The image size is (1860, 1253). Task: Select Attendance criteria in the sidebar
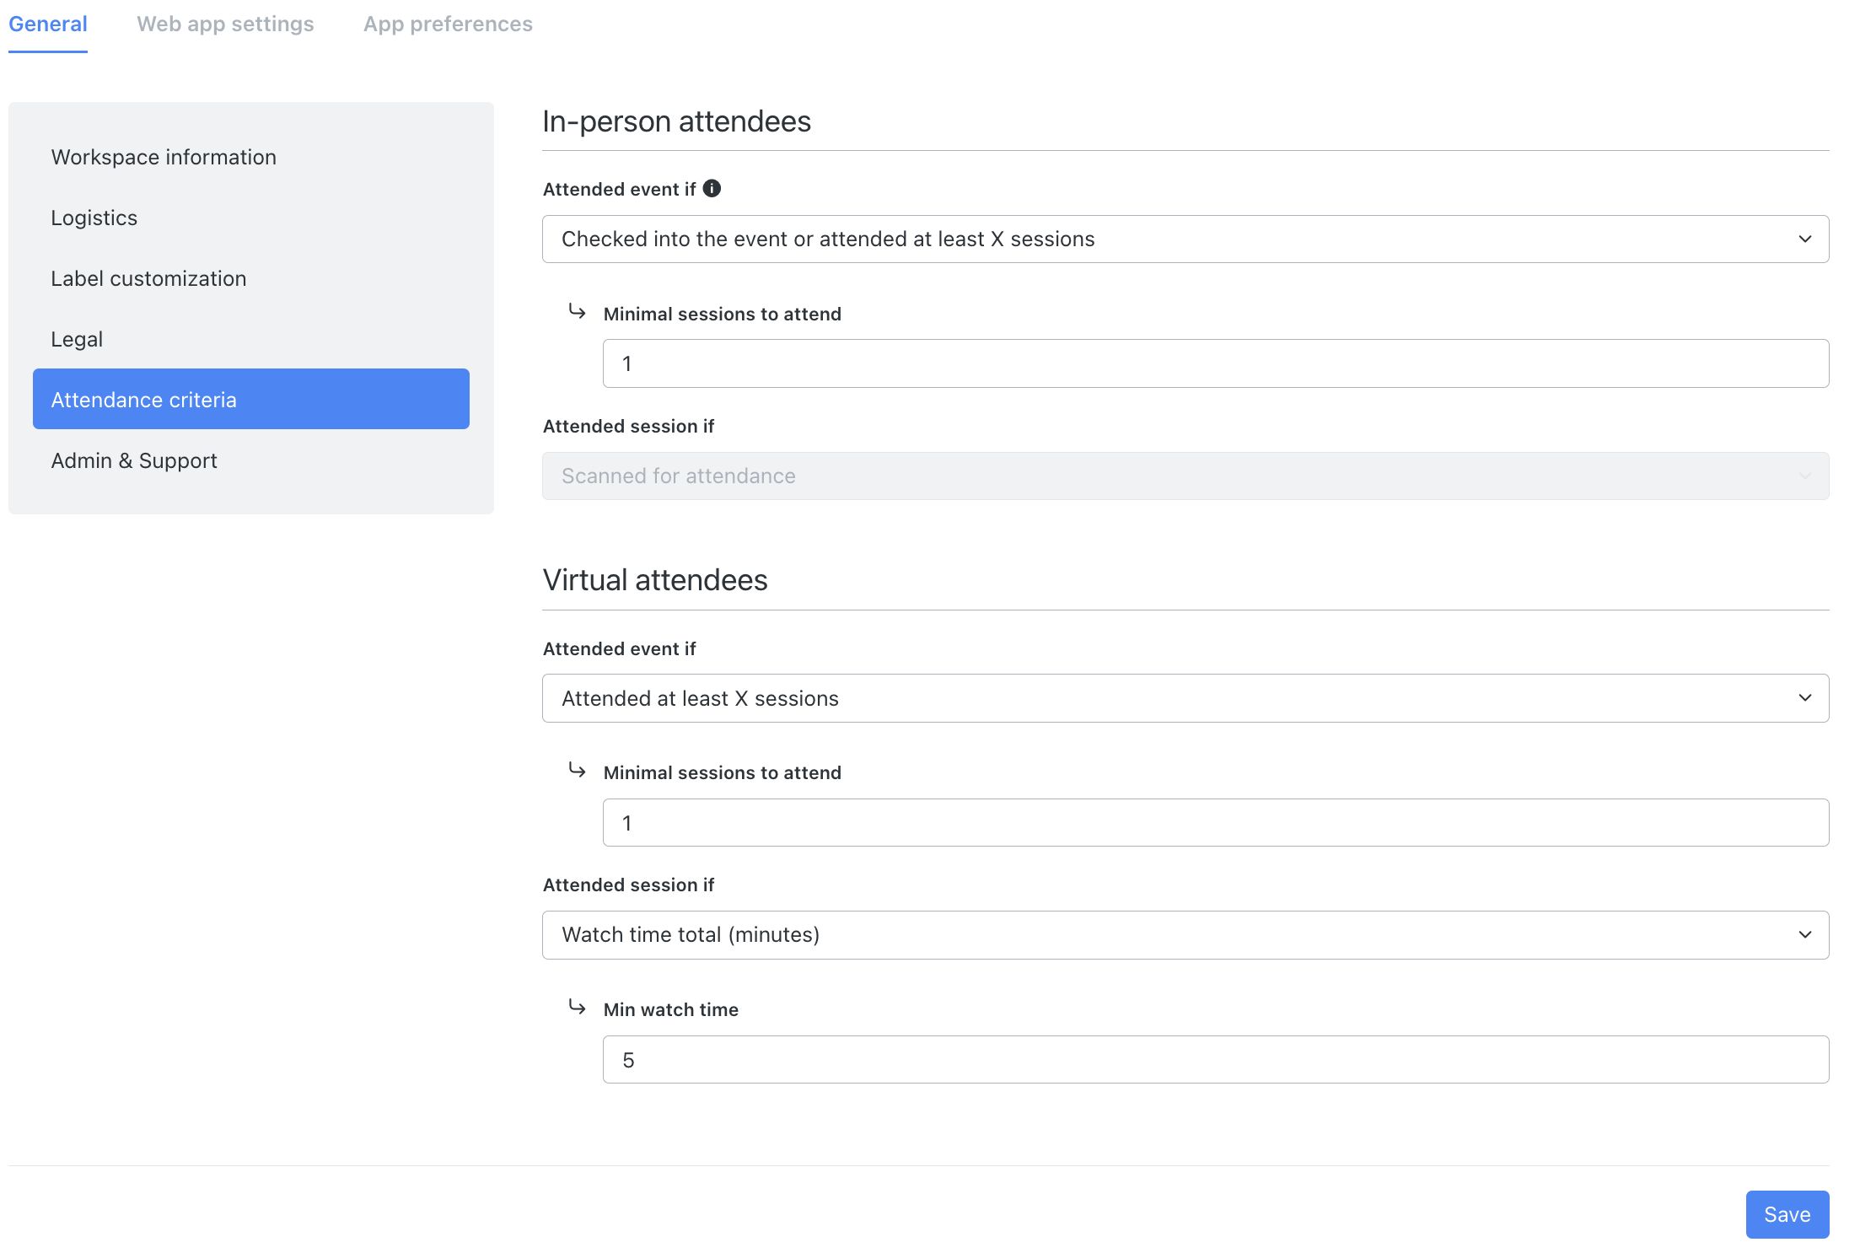coord(251,399)
